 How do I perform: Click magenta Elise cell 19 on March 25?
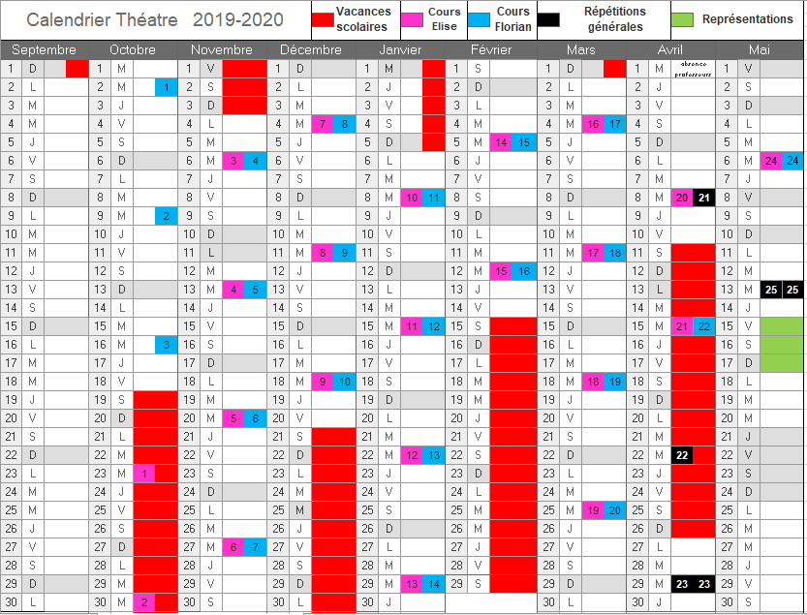pos(592,510)
